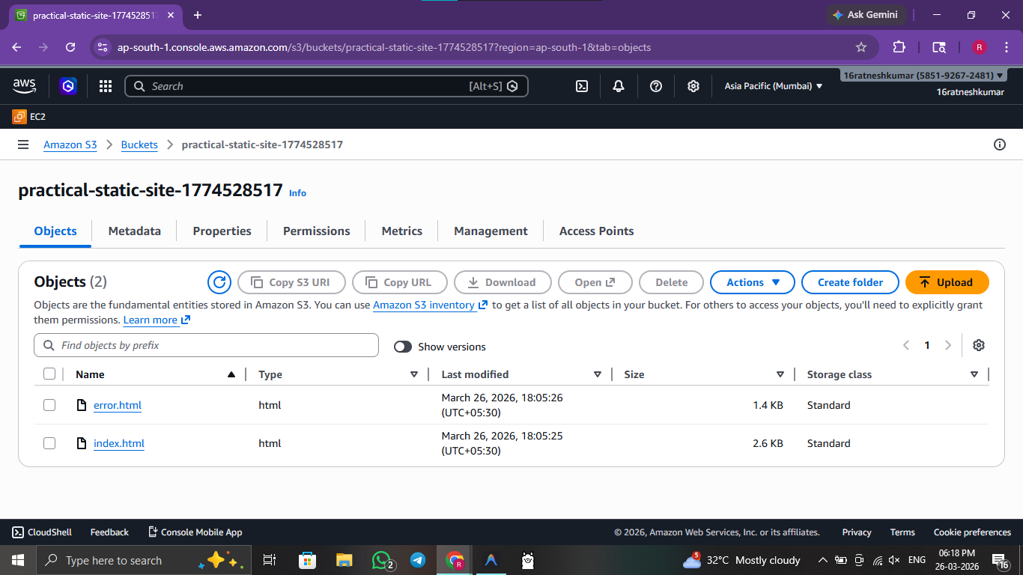The image size is (1023, 575).
Task: Open the index.html object link
Action: 119,443
